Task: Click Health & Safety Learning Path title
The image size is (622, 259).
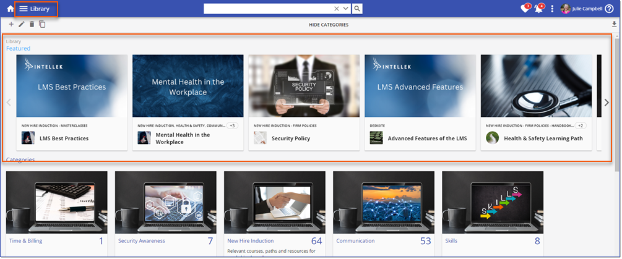Action: click(543, 138)
